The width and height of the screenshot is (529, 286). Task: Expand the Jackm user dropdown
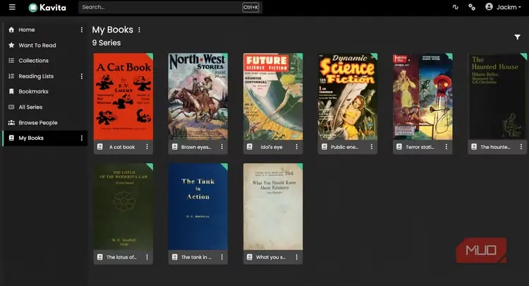coord(503,7)
